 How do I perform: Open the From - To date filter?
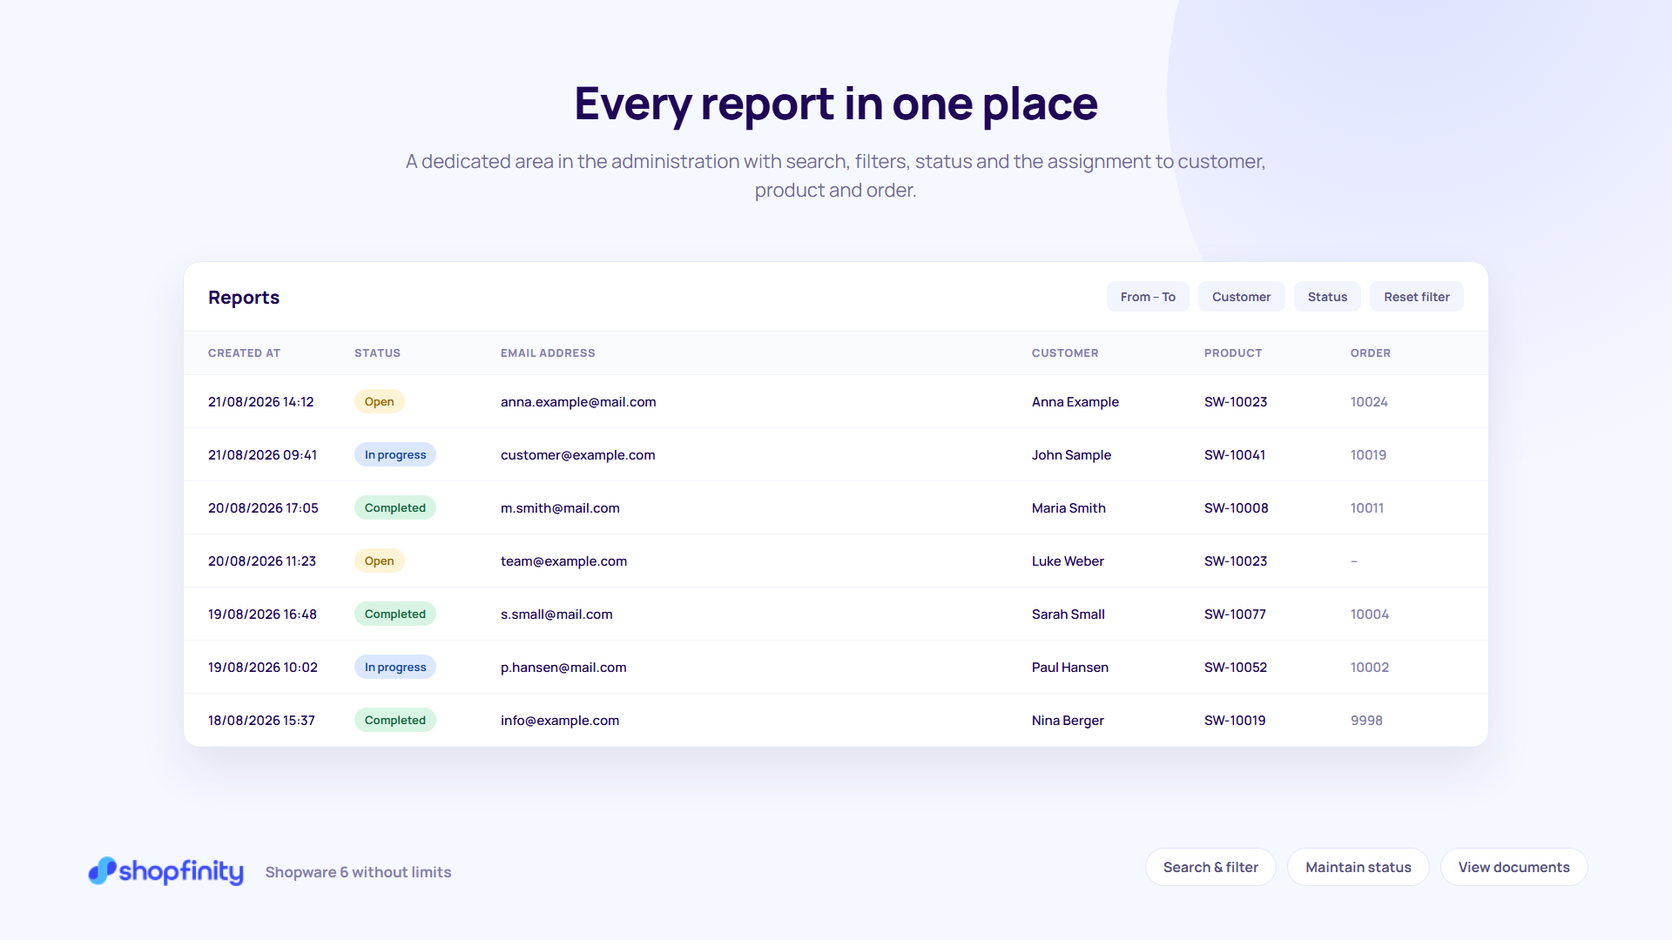coord(1148,297)
